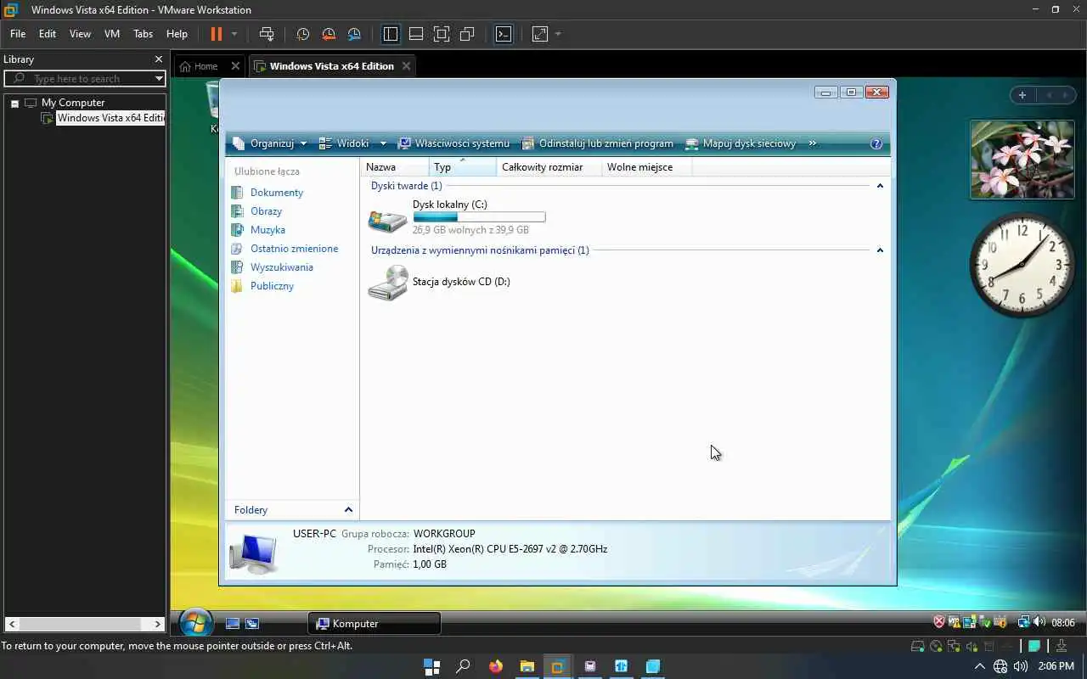Open the snapshot manager wrench-clock icon
Viewport: 1087px width, 679px height.
coord(355,34)
